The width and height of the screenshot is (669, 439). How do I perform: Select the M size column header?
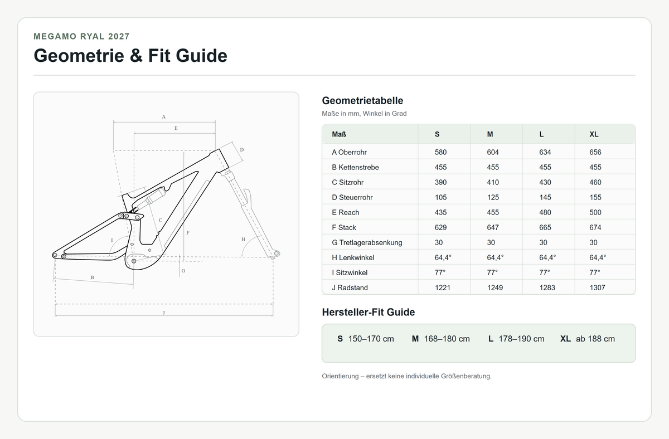pyautogui.click(x=490, y=134)
